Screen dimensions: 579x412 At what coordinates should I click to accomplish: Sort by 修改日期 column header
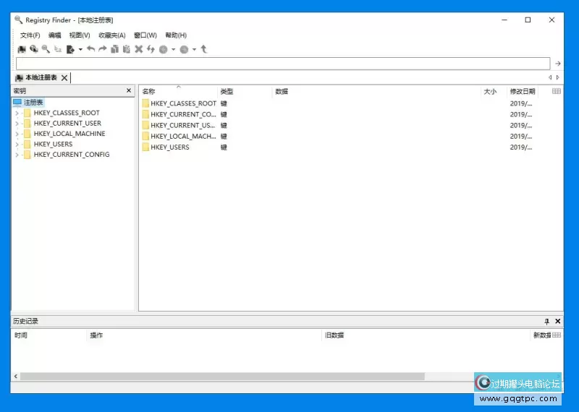coord(523,91)
